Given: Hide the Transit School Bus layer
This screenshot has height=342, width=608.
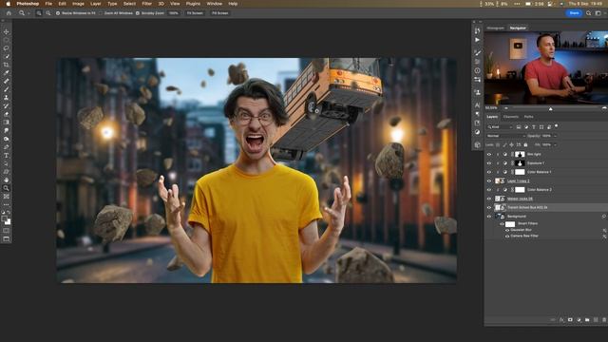Looking at the screenshot, I should (x=489, y=207).
